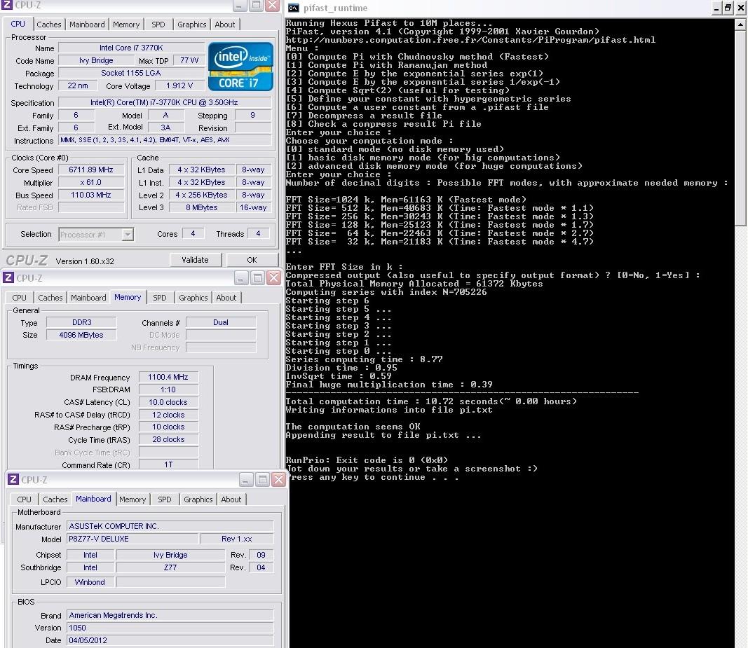Click the Code Name value Ivy Bridge

(x=96, y=60)
